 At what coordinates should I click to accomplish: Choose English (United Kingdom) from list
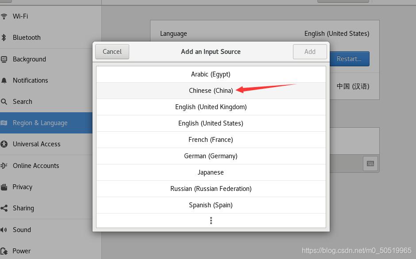211,107
